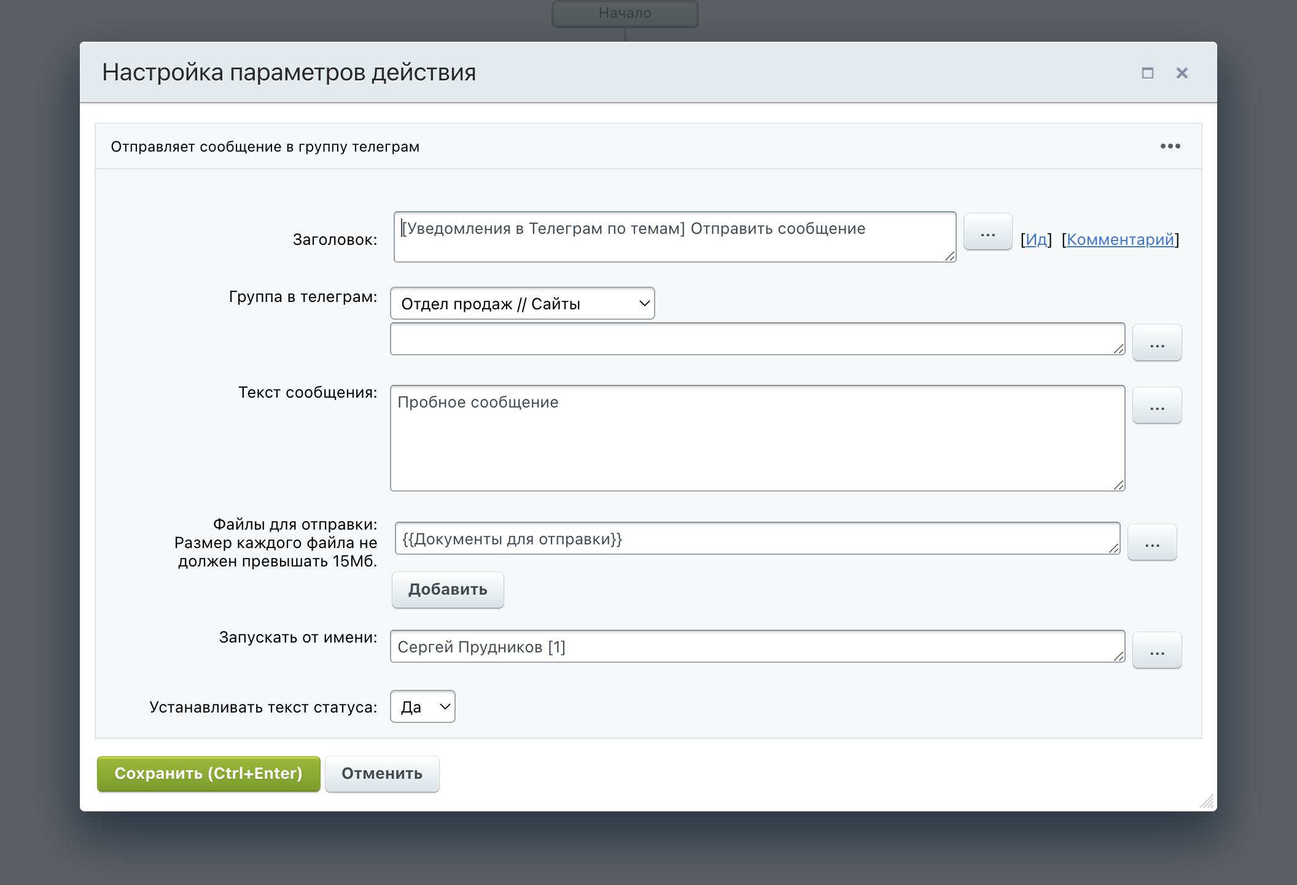This screenshot has width=1297, height=885.
Task: Click the dialog resize handle in the corner
Action: pyautogui.click(x=1206, y=801)
